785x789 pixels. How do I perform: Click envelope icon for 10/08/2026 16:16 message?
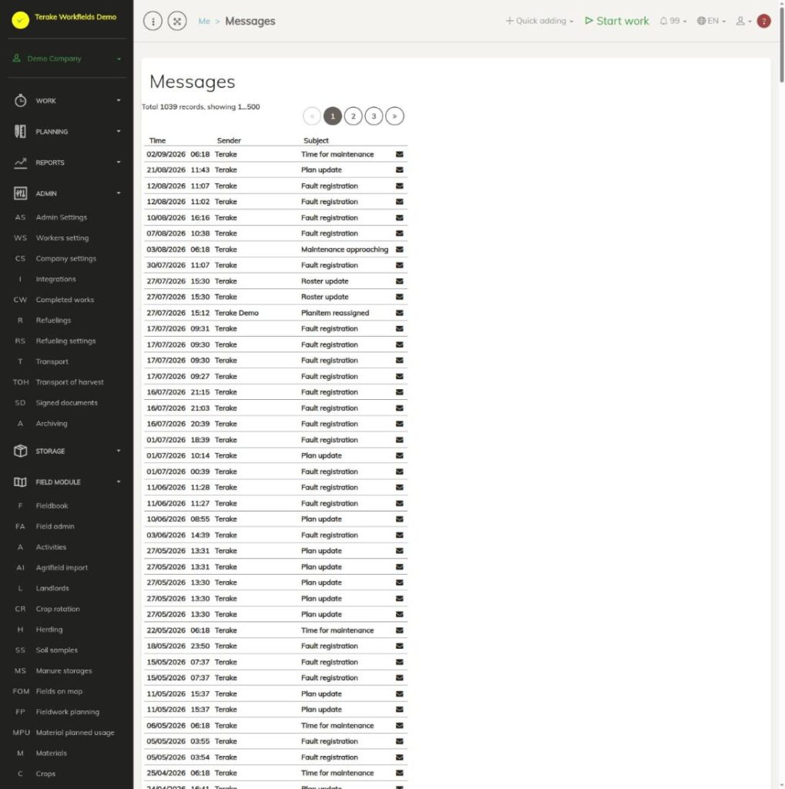400,217
